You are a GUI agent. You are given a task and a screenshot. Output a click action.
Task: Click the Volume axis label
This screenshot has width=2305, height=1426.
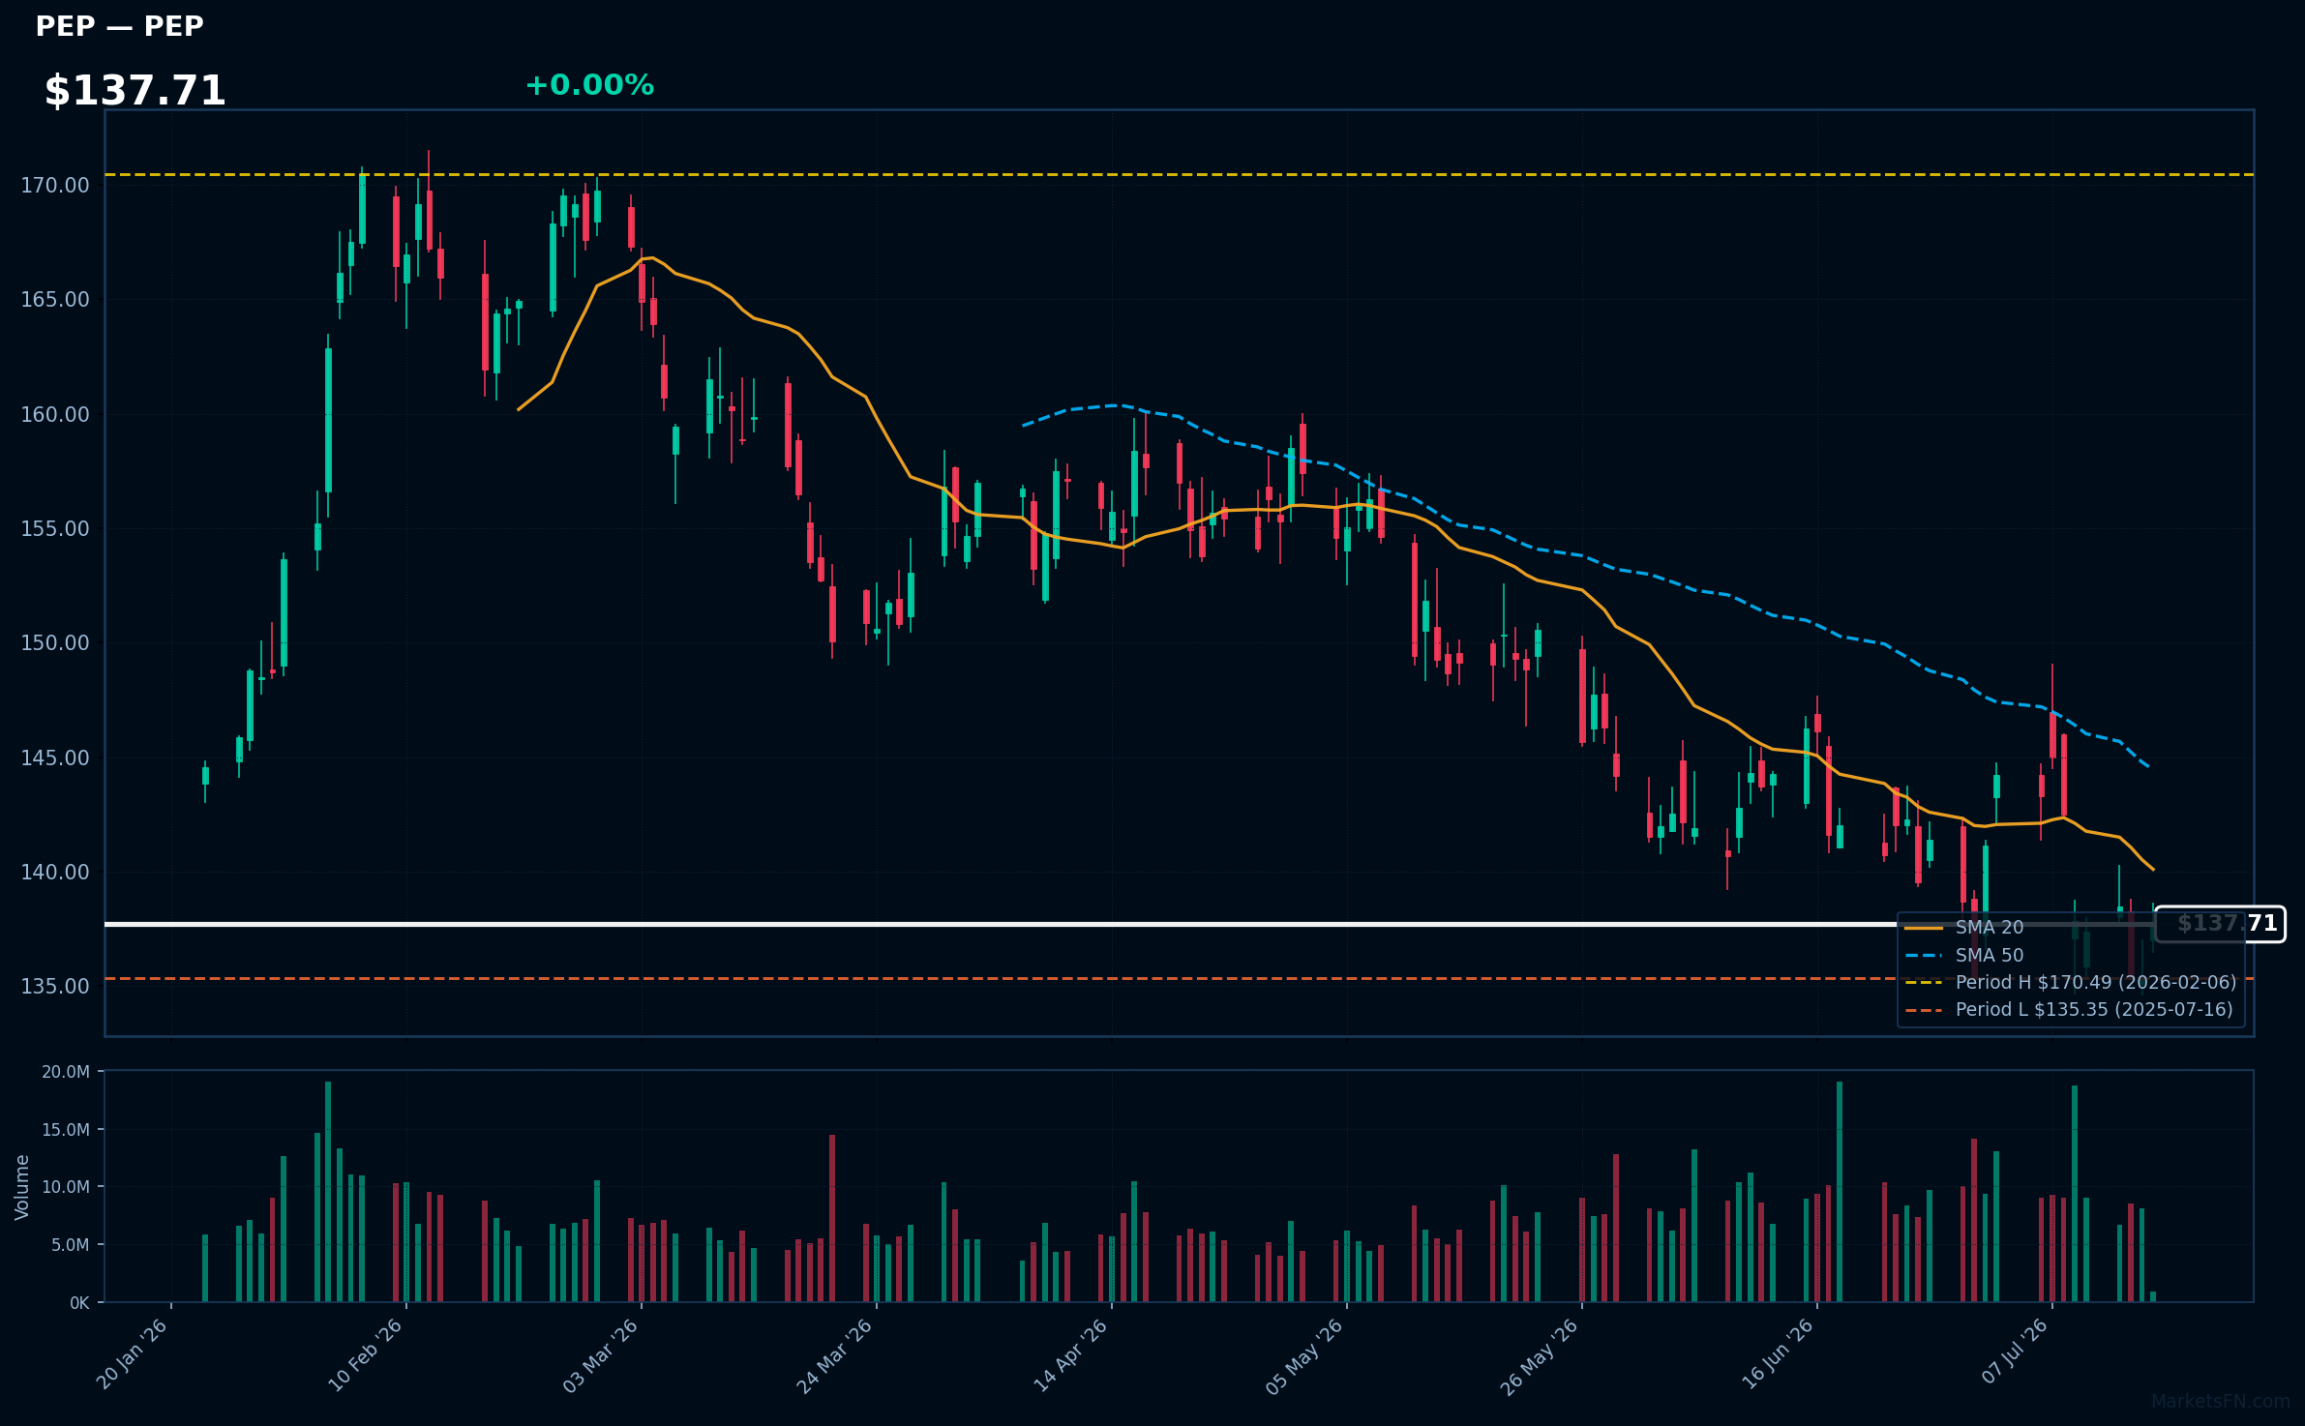22,1187
